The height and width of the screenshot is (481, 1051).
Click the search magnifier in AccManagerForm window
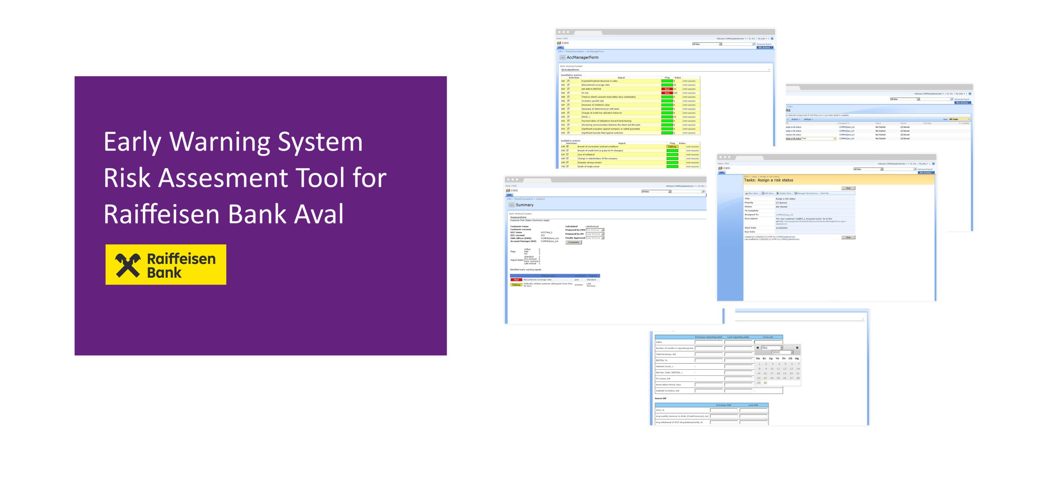click(754, 44)
